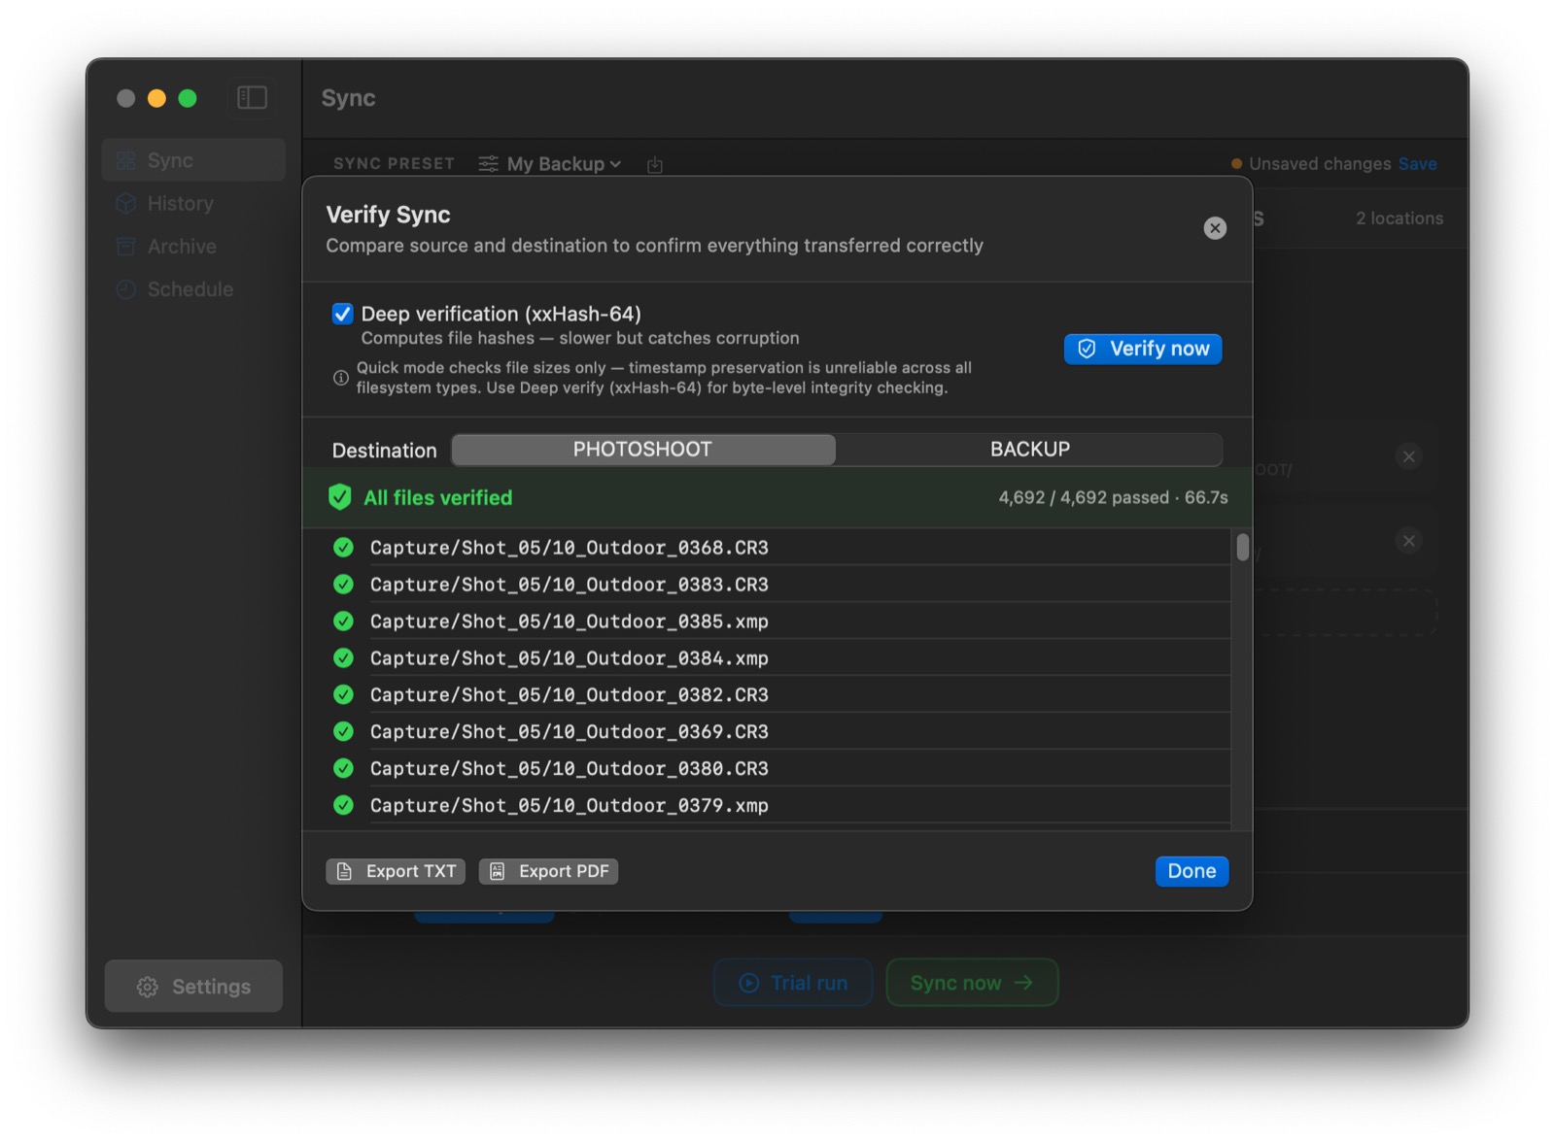The image size is (1555, 1142).
Task: Select the PHOTOSHOOT destination tab
Action: tap(643, 450)
